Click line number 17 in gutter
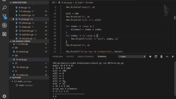 coord(55,36)
